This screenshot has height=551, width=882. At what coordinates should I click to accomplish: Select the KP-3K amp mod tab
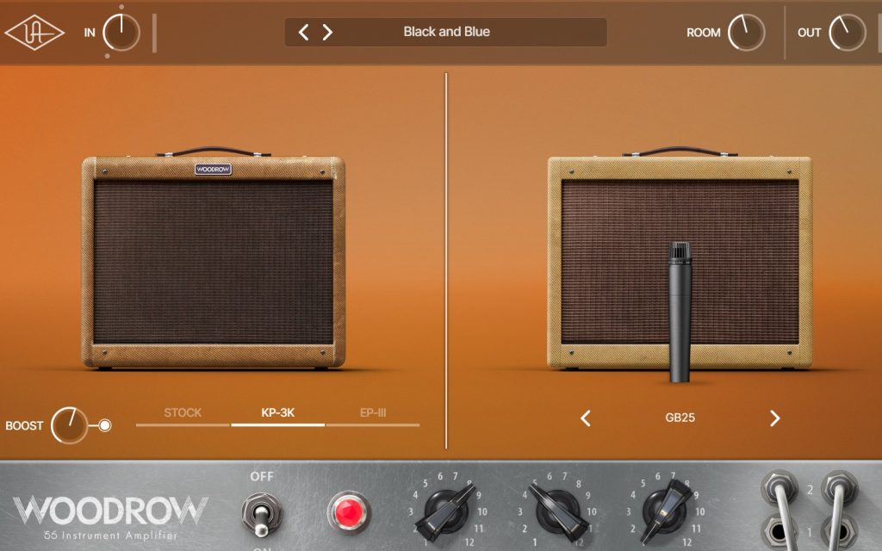(278, 413)
